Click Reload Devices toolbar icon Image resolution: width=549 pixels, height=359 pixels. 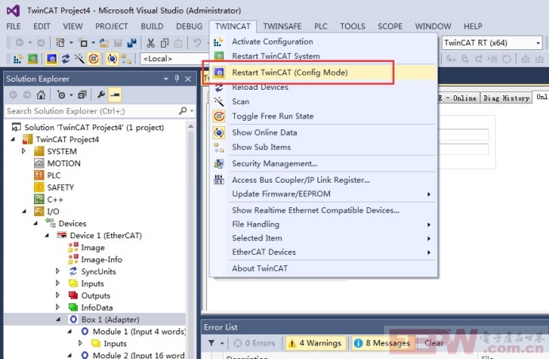tap(66, 59)
